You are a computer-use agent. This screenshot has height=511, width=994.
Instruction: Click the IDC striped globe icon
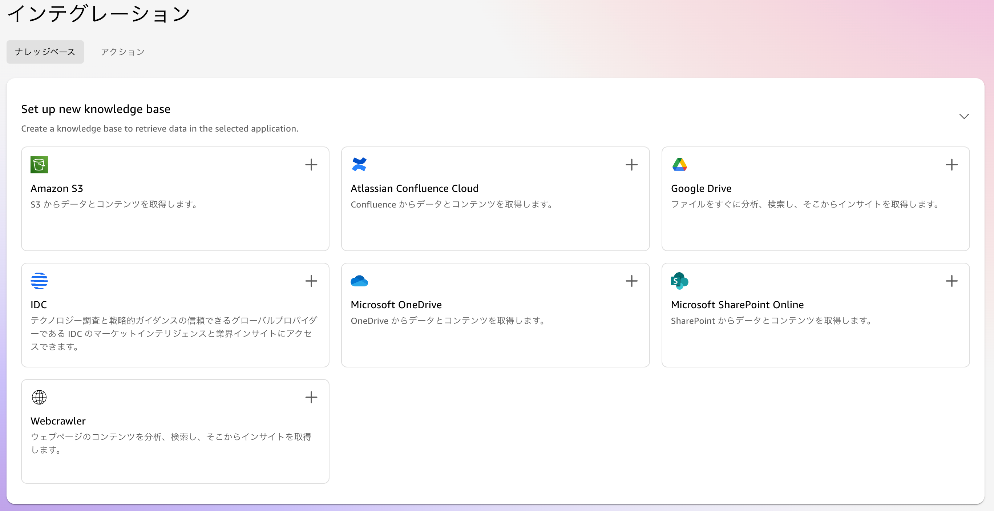pyautogui.click(x=39, y=281)
